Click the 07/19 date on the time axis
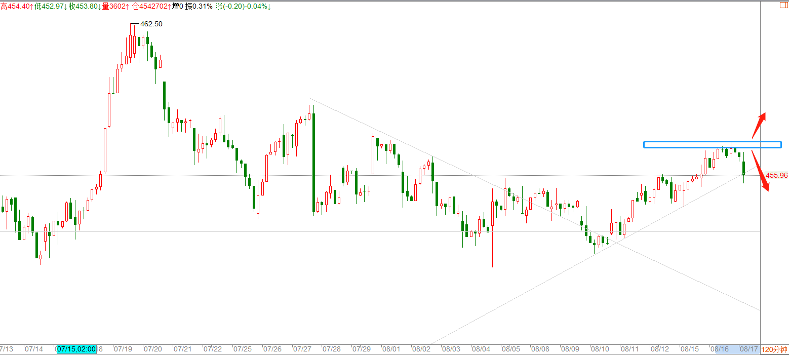 click(x=123, y=349)
